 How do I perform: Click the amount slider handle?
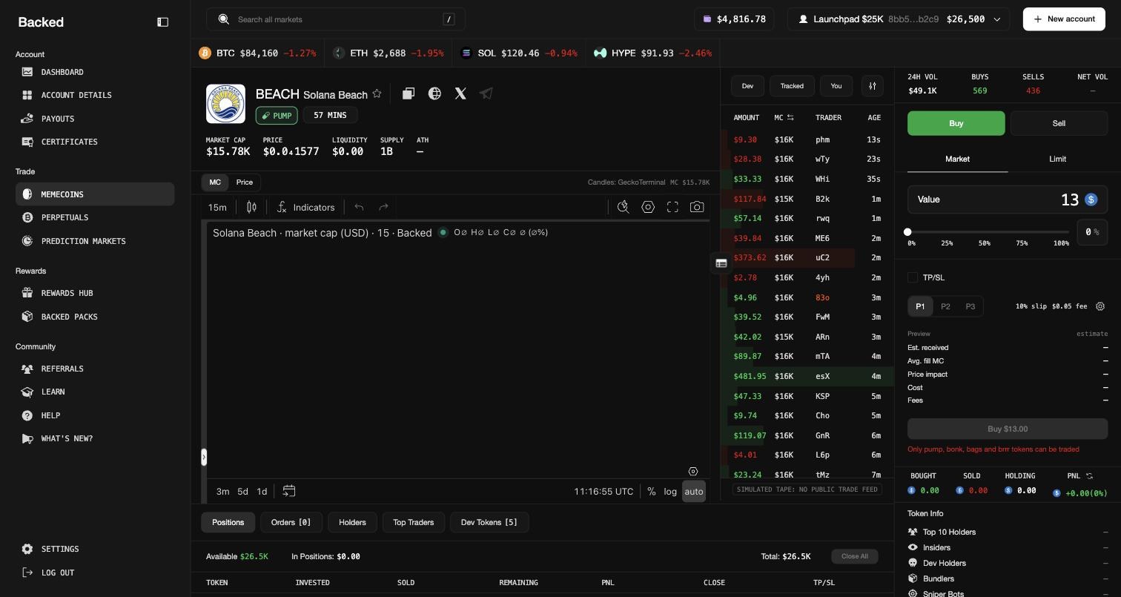tap(907, 232)
